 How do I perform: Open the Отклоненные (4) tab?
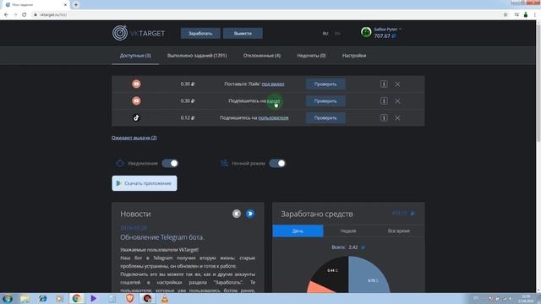click(262, 56)
